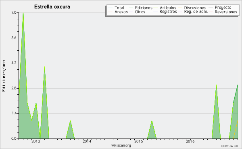Screen dimensions: 242x149
Task: Click the Anexos legend entry
Action: click(118, 12)
